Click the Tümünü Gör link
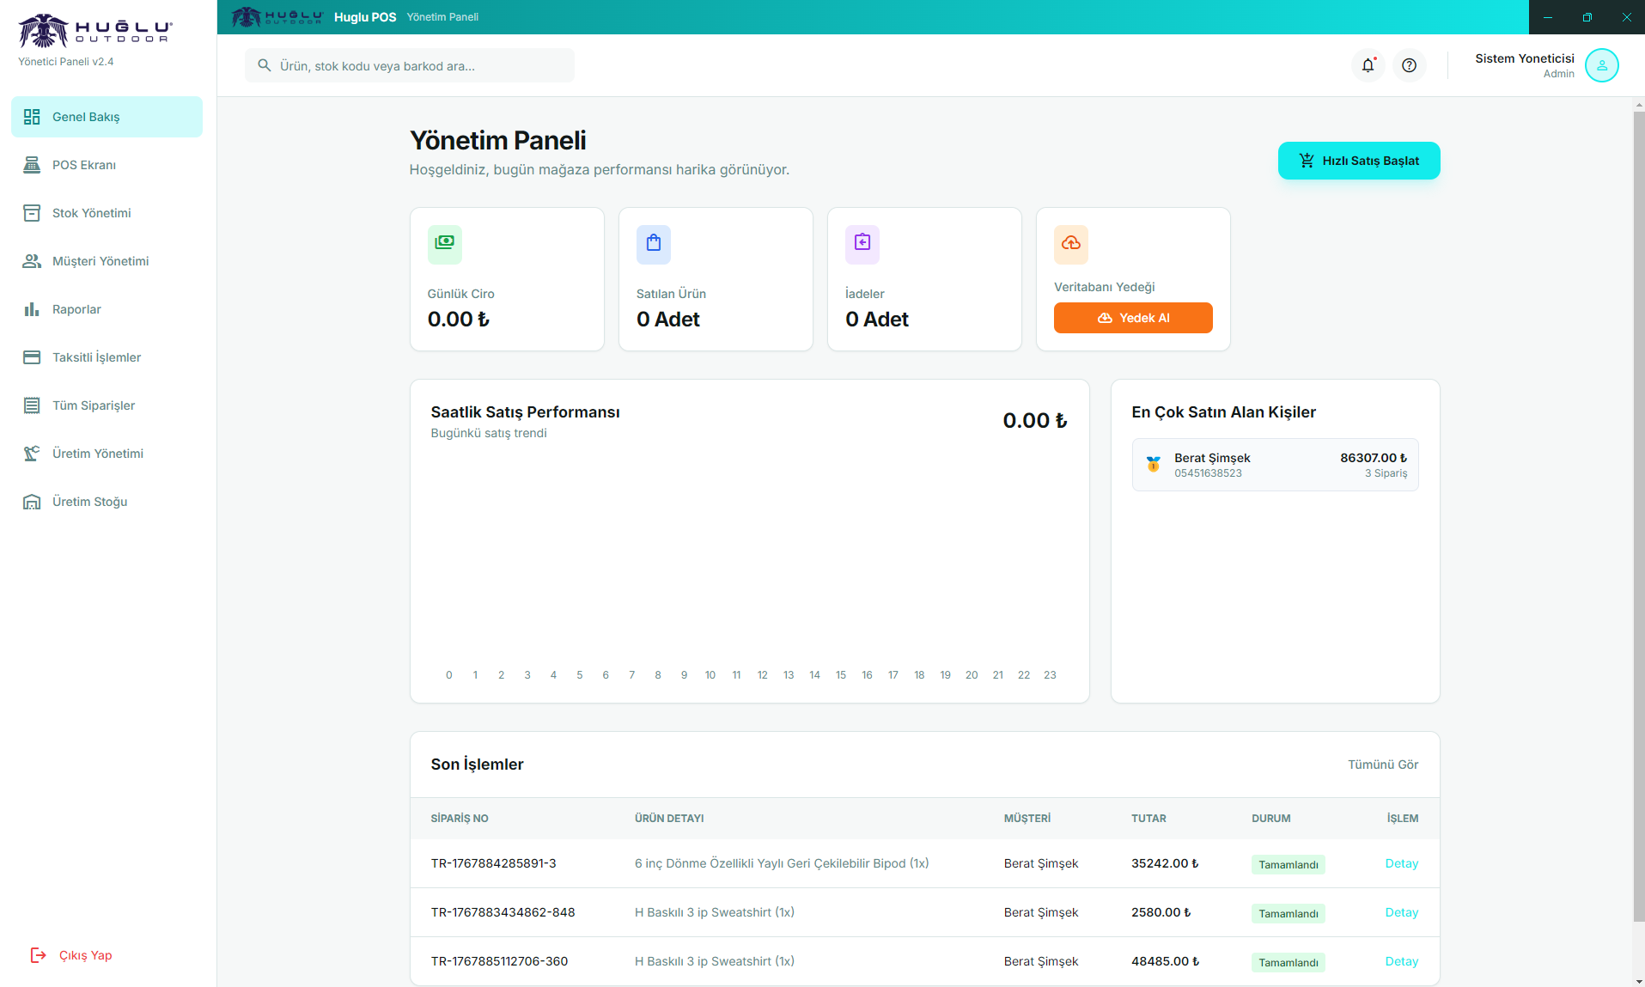This screenshot has width=1645, height=987. tap(1382, 765)
